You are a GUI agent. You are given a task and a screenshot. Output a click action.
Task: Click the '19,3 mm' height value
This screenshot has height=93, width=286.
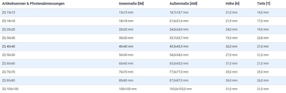(231, 38)
